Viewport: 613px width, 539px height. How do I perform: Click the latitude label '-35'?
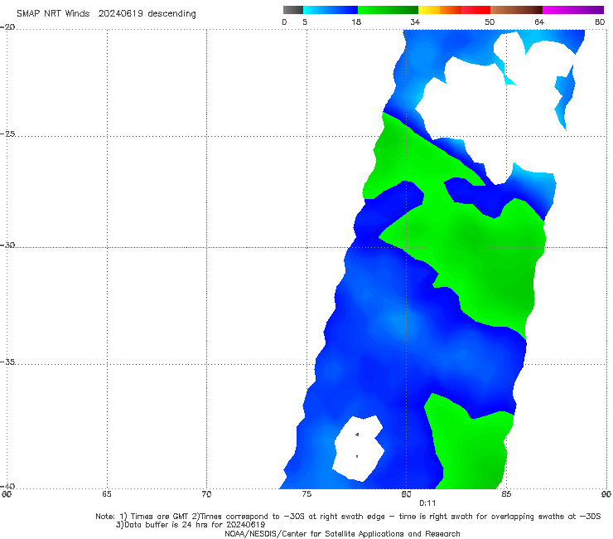pos(7,362)
